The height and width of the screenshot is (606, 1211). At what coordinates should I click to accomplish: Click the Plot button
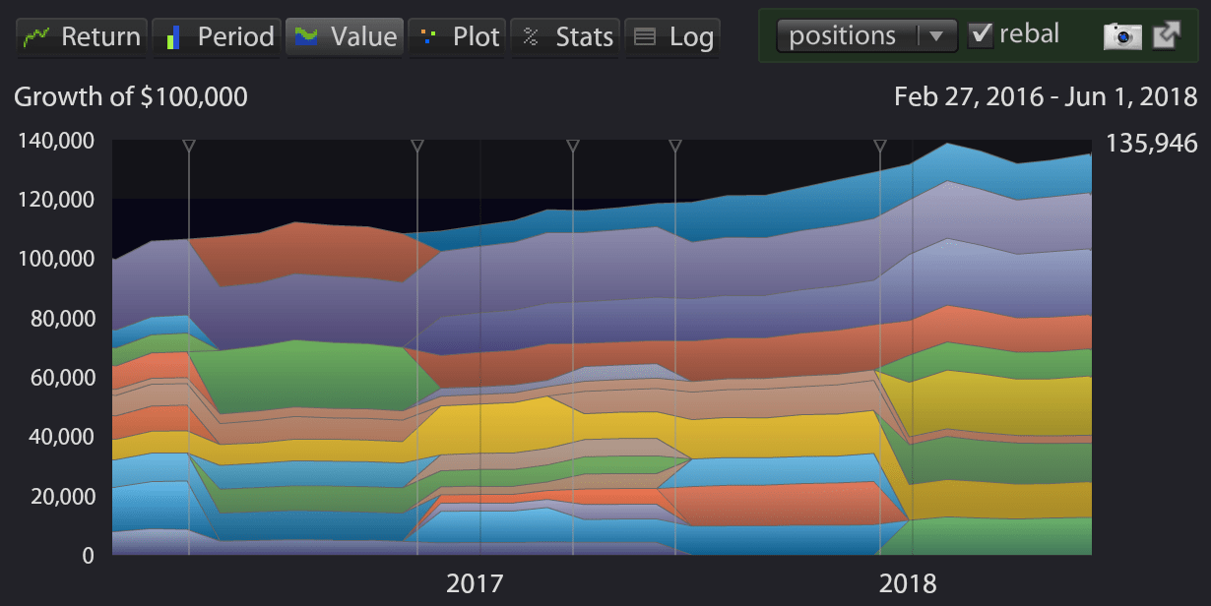[x=457, y=35]
